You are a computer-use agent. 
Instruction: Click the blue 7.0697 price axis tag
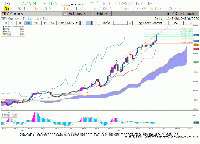coord(196,41)
